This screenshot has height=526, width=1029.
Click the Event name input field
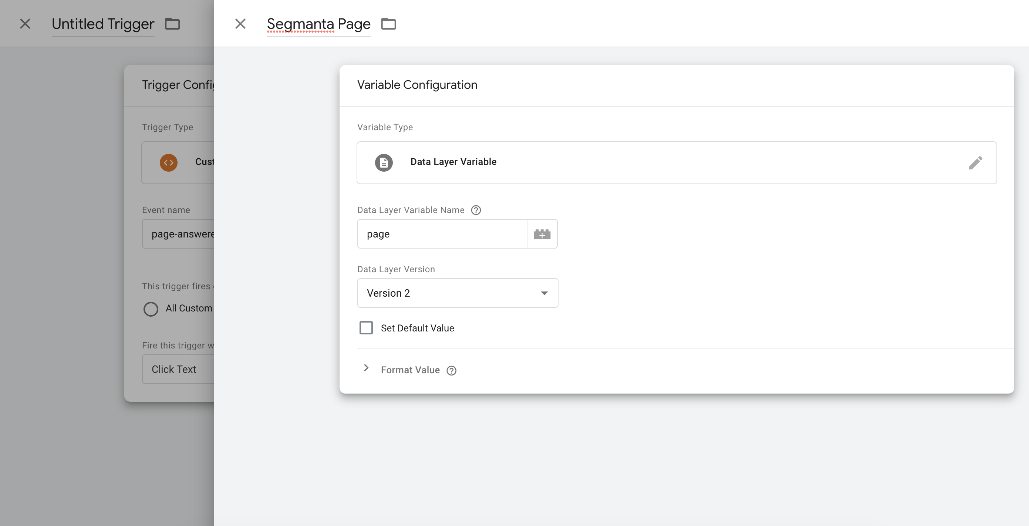pyautogui.click(x=178, y=234)
